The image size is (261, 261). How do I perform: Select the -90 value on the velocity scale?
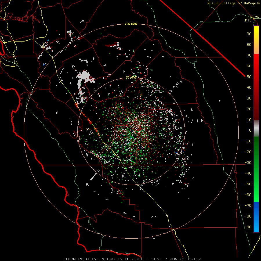click(248, 227)
